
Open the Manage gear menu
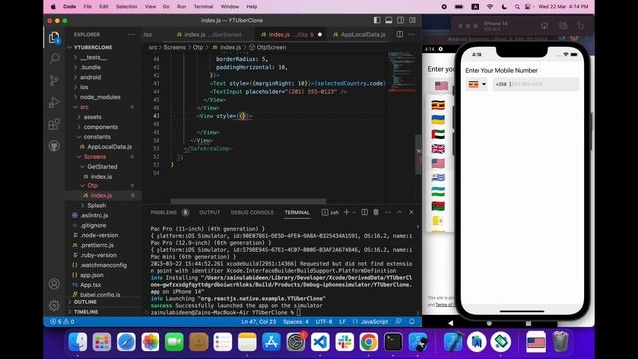coord(54,305)
